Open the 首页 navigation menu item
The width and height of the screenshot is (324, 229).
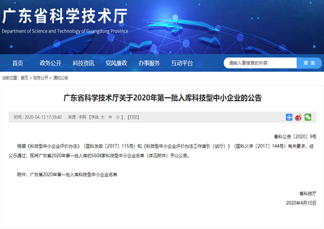pyautogui.click(x=18, y=63)
